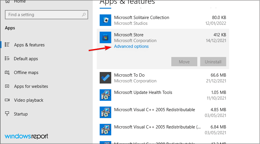Click the 14/12/2021 install date
This screenshot has height=144, width=260.
pyautogui.click(x=216, y=41)
